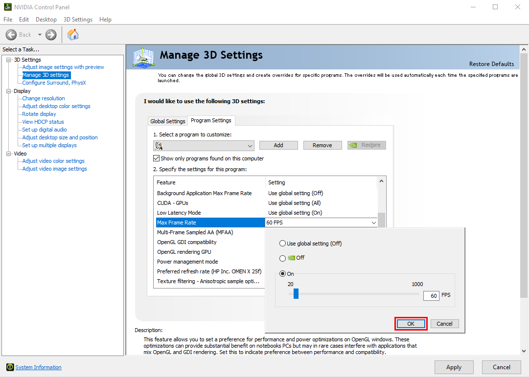Click the main panel scroll up arrow
This screenshot has width=529, height=378.
[524, 49]
